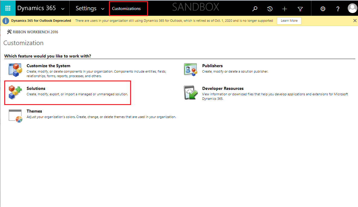Click the plus quick create icon
This screenshot has height=207, width=358.
point(284,9)
